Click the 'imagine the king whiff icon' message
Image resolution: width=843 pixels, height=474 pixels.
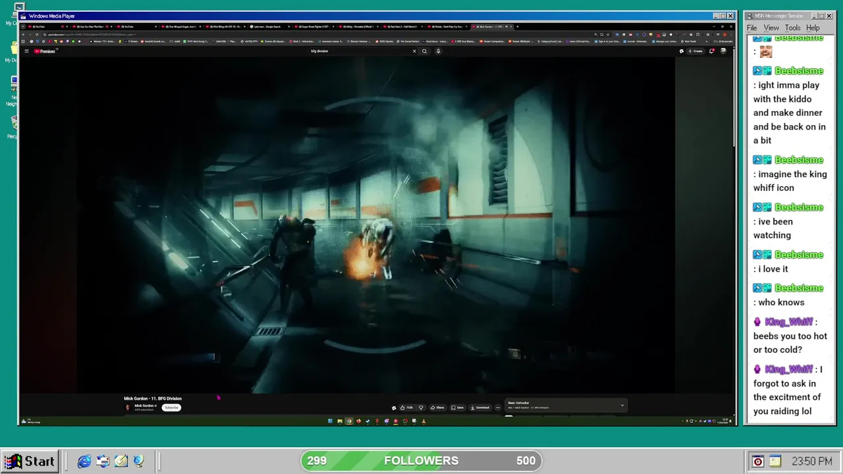point(790,181)
